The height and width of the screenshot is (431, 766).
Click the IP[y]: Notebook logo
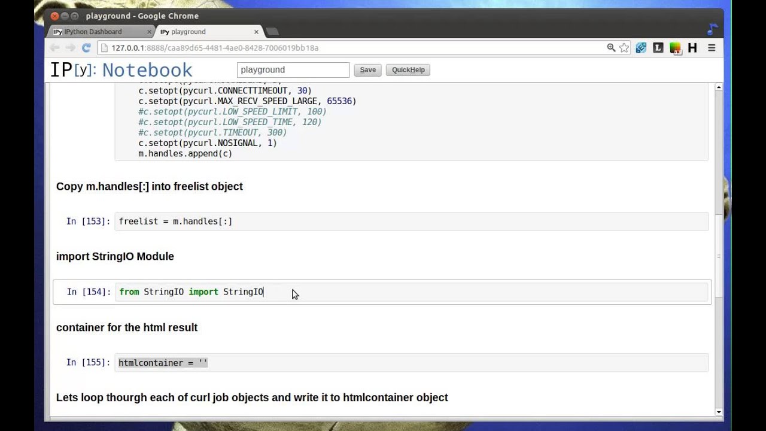tap(121, 70)
